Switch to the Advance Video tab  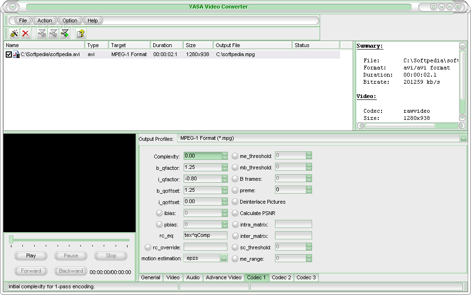click(224, 277)
